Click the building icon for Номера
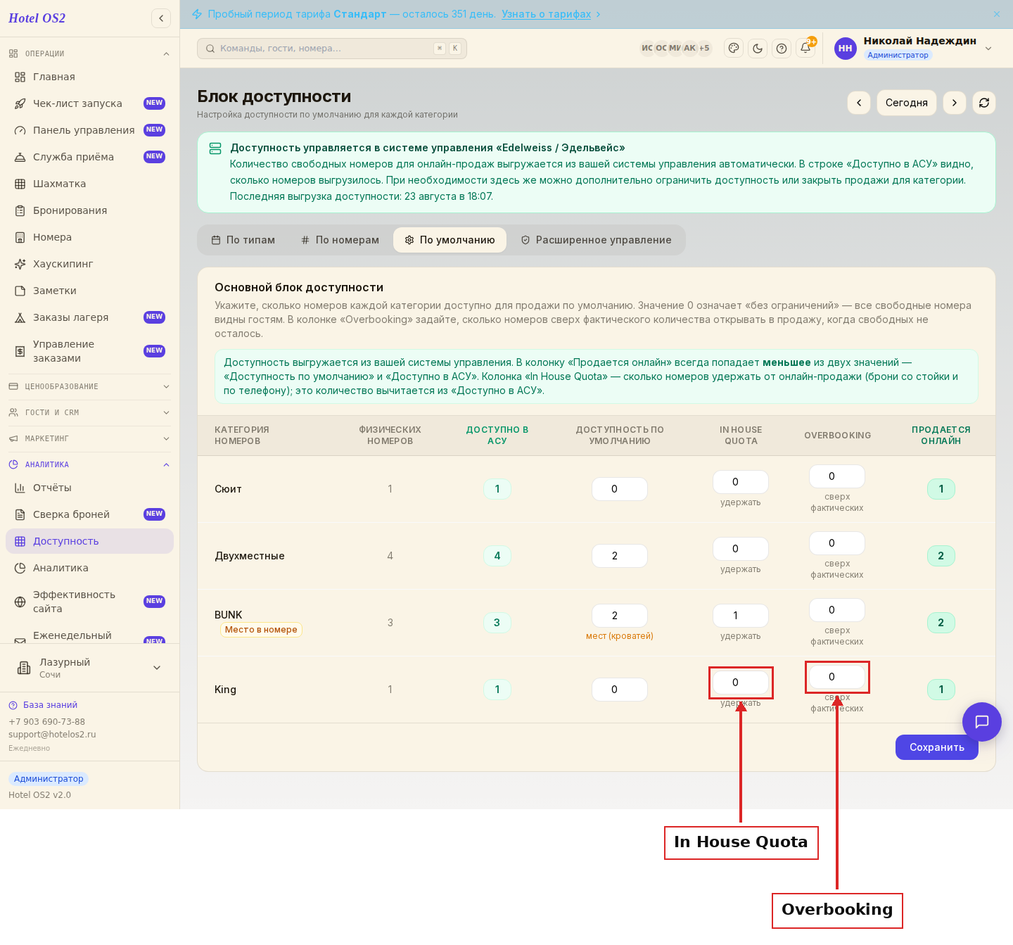Image resolution: width=1013 pixels, height=945 pixels. 20,237
